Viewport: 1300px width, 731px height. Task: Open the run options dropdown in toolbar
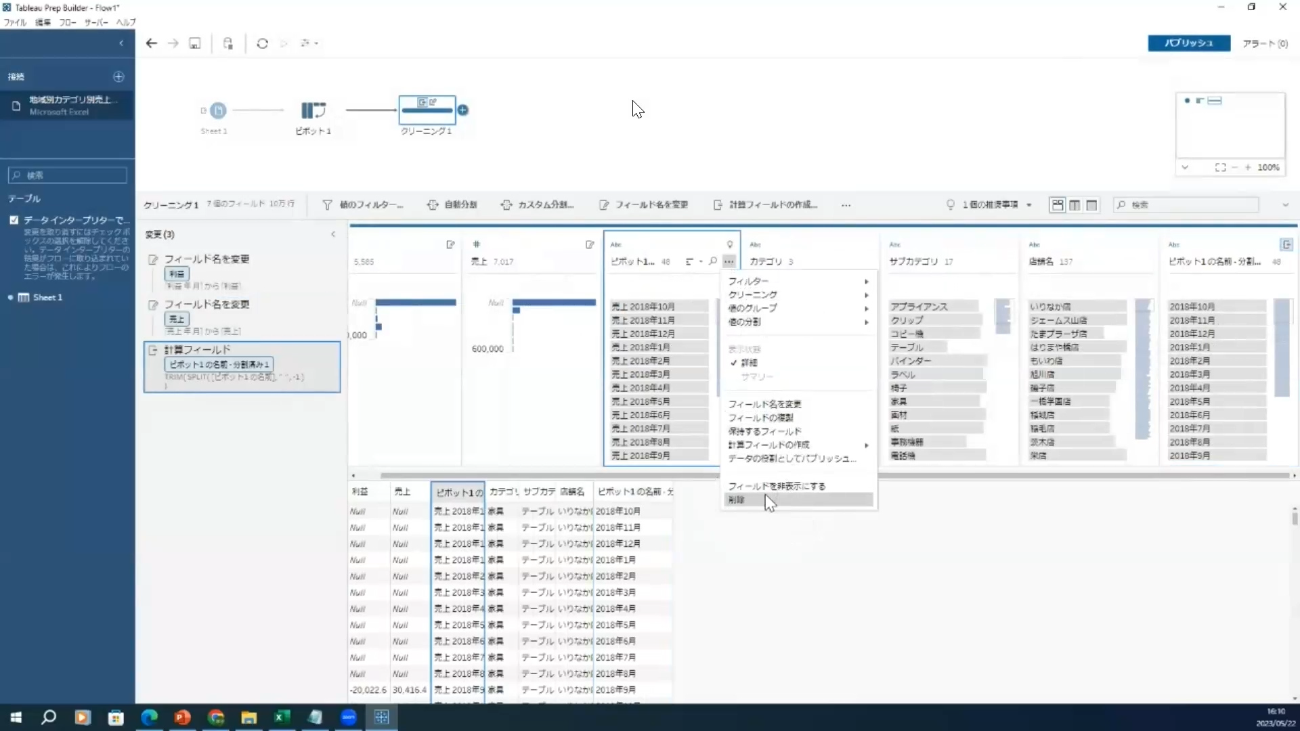click(x=309, y=43)
